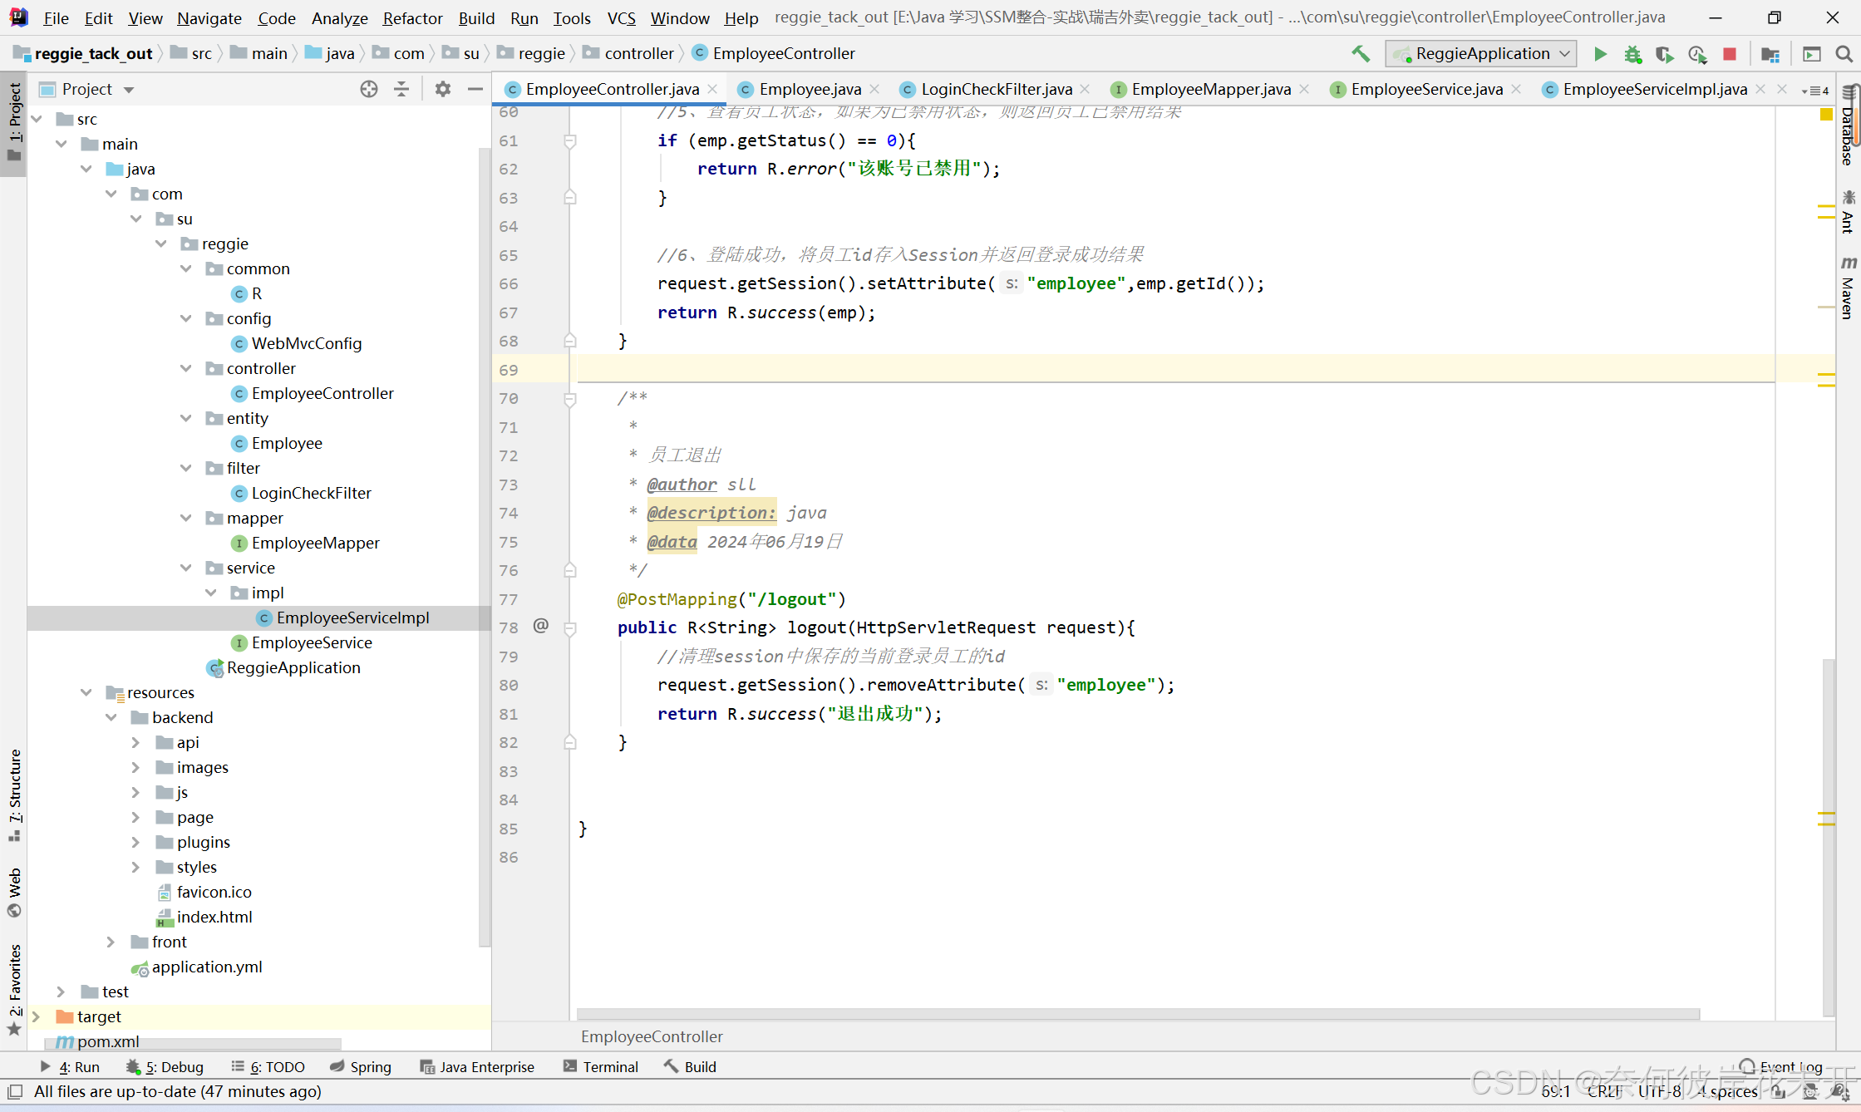The height and width of the screenshot is (1112, 1861).
Task: Open the Refactor menu
Action: pyautogui.click(x=412, y=17)
